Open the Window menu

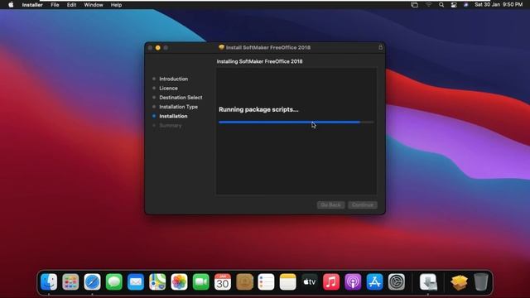click(x=94, y=5)
